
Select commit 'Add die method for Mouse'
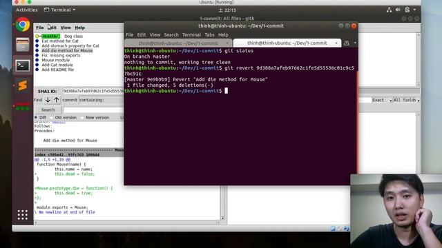click(x=67, y=50)
